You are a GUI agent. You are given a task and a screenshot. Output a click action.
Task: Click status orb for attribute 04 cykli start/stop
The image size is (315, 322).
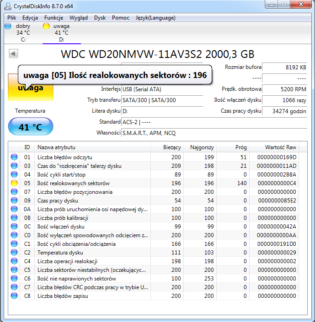click(14, 174)
